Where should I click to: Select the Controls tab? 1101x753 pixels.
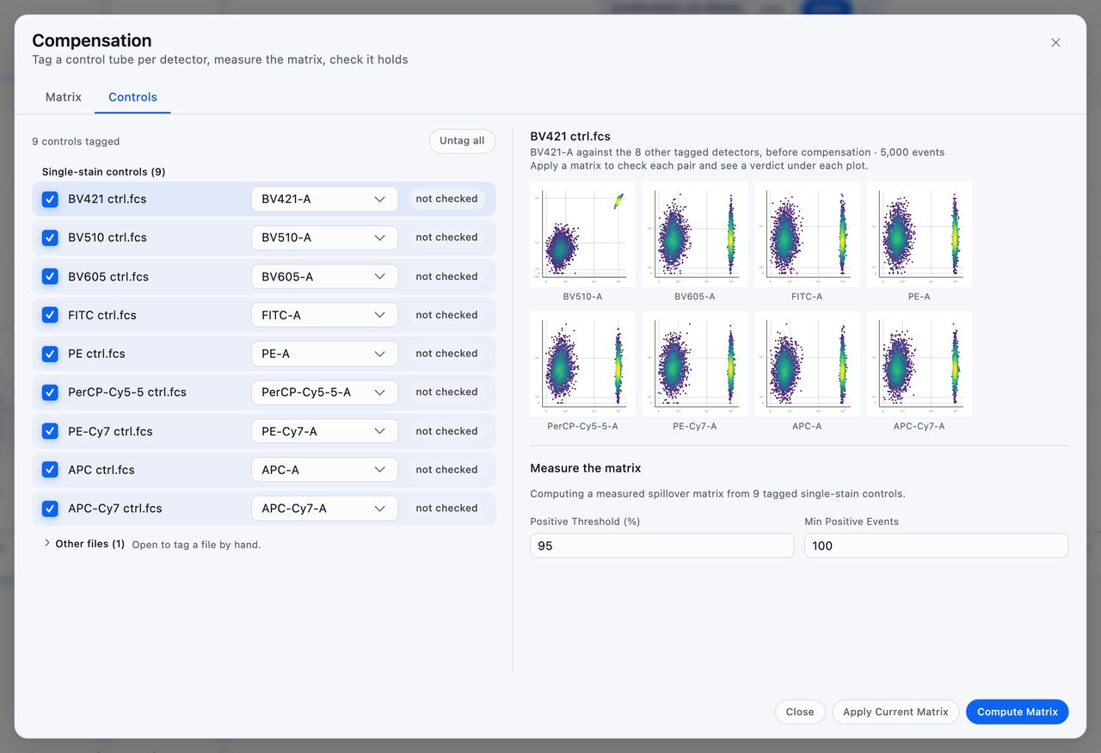pos(132,97)
